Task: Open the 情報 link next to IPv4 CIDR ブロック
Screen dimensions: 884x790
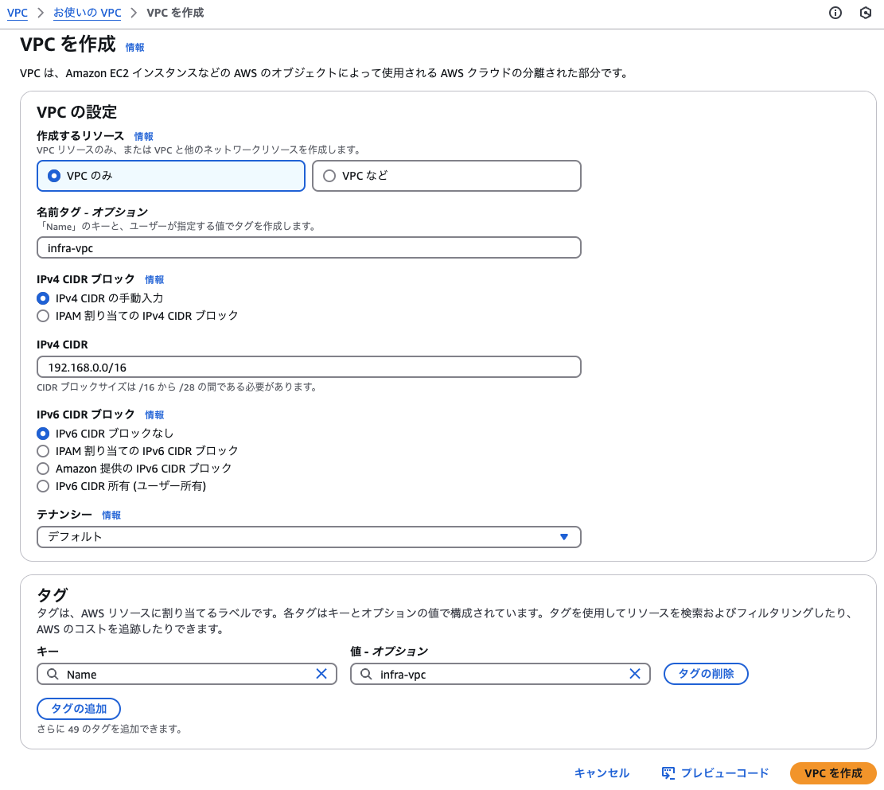Action: [x=154, y=279]
